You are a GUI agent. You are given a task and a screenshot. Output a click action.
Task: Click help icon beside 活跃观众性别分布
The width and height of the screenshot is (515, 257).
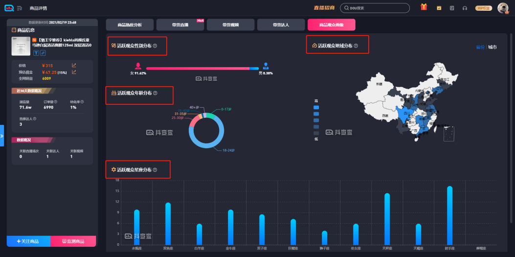[155, 46]
